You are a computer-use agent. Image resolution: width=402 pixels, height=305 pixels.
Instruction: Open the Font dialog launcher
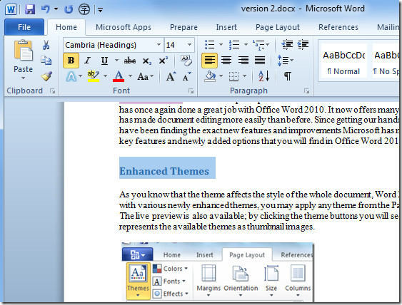coord(191,91)
